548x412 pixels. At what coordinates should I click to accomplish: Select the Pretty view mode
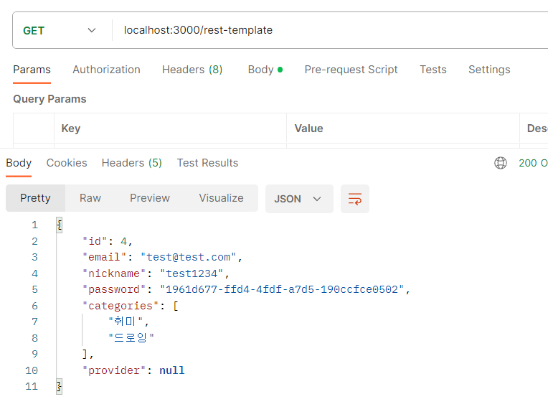tap(35, 198)
